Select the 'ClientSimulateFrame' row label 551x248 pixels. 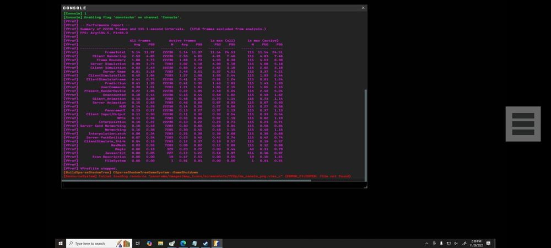tap(106, 79)
